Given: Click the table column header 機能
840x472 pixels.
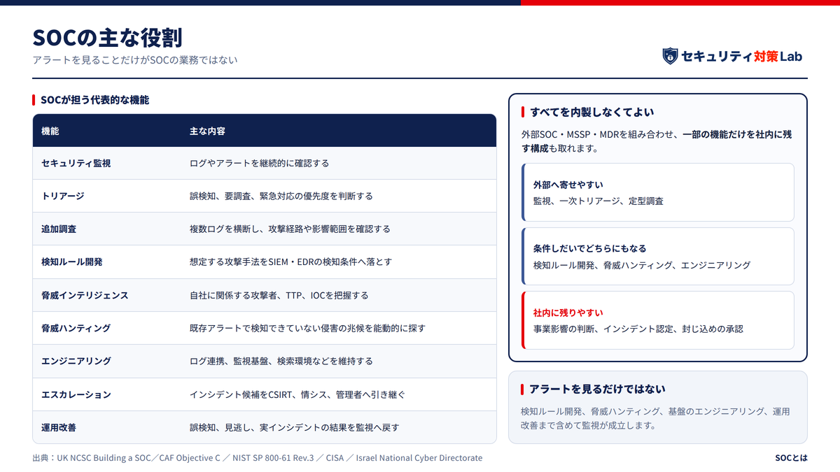Looking at the screenshot, I should pos(50,131).
